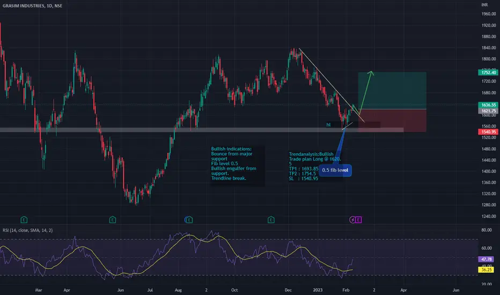This screenshot has width=500, height=295.
Task: Click the green 1636.55 current price tag
Action: pos(488,105)
